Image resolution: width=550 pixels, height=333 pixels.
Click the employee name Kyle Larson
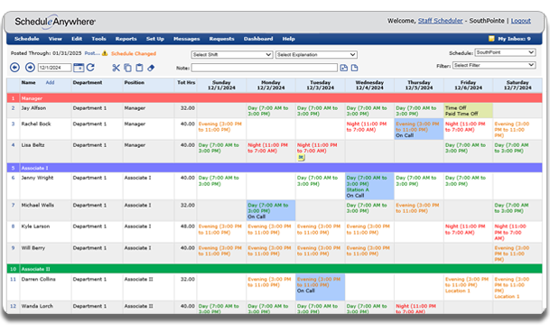(x=35, y=227)
